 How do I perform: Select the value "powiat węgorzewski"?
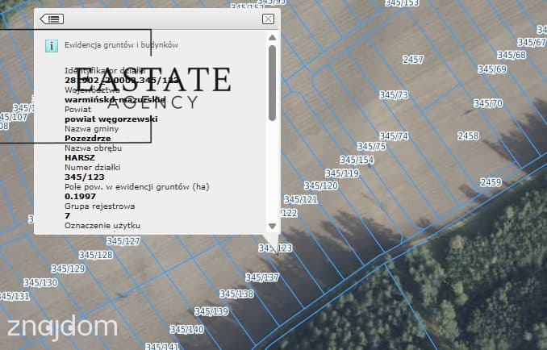coord(111,119)
